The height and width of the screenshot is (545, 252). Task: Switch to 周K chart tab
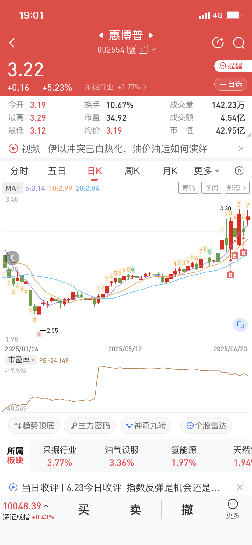132,171
